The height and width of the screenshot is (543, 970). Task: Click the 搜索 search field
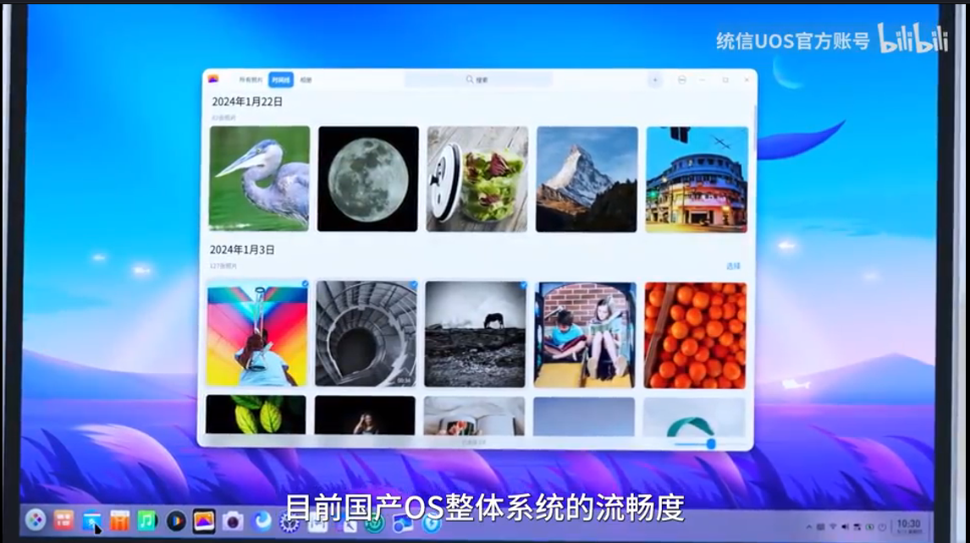[x=478, y=80]
